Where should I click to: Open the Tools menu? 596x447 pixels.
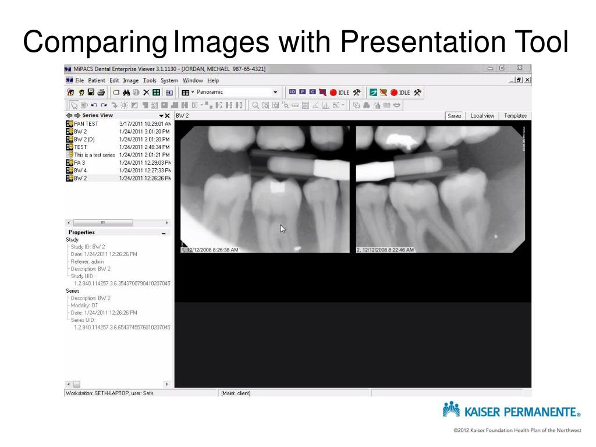point(150,80)
